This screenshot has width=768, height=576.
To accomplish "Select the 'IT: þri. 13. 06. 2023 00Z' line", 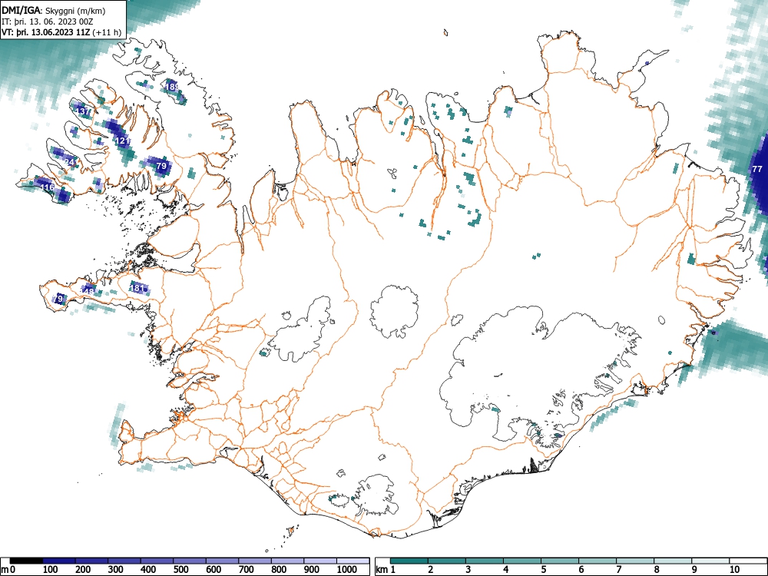I will coord(48,22).
